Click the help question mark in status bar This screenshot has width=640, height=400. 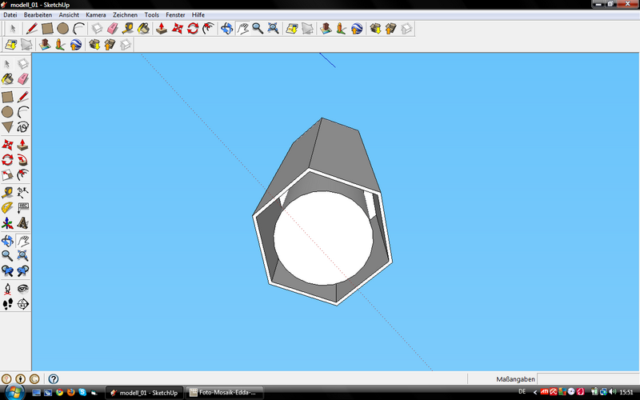tap(54, 378)
